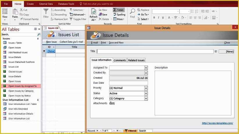Click the Print button in Issue Details
239x134 pixels.
103,43
